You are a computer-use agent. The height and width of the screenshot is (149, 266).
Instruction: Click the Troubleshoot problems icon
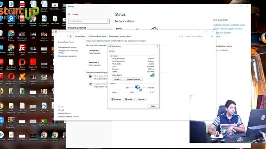pyautogui.click(x=91, y=84)
